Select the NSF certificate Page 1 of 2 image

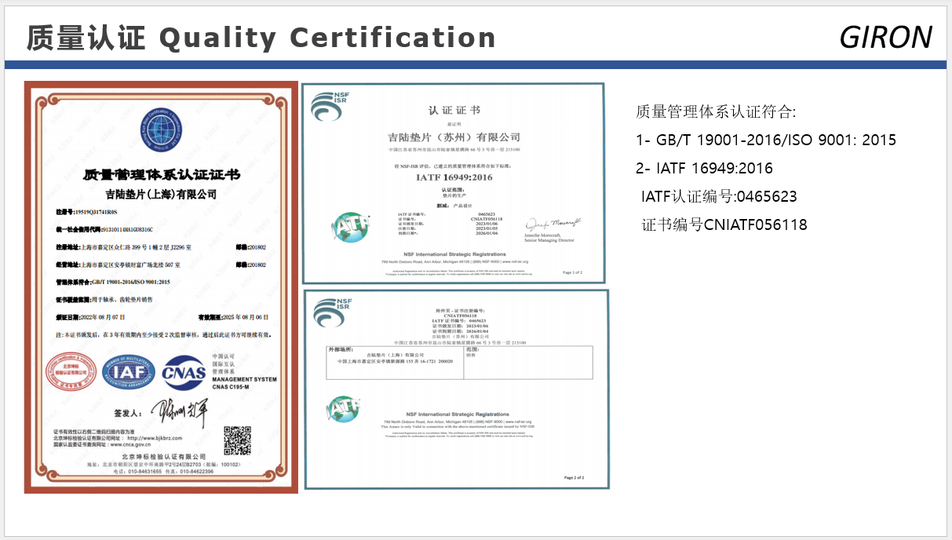[x=454, y=183]
